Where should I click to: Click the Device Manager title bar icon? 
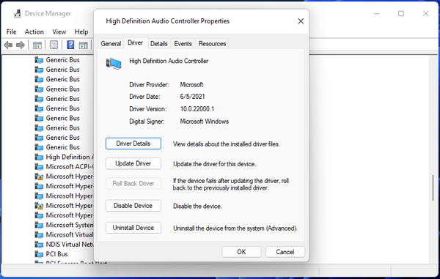click(18, 13)
